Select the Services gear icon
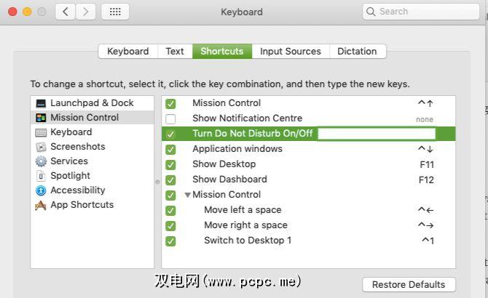 pos(41,161)
